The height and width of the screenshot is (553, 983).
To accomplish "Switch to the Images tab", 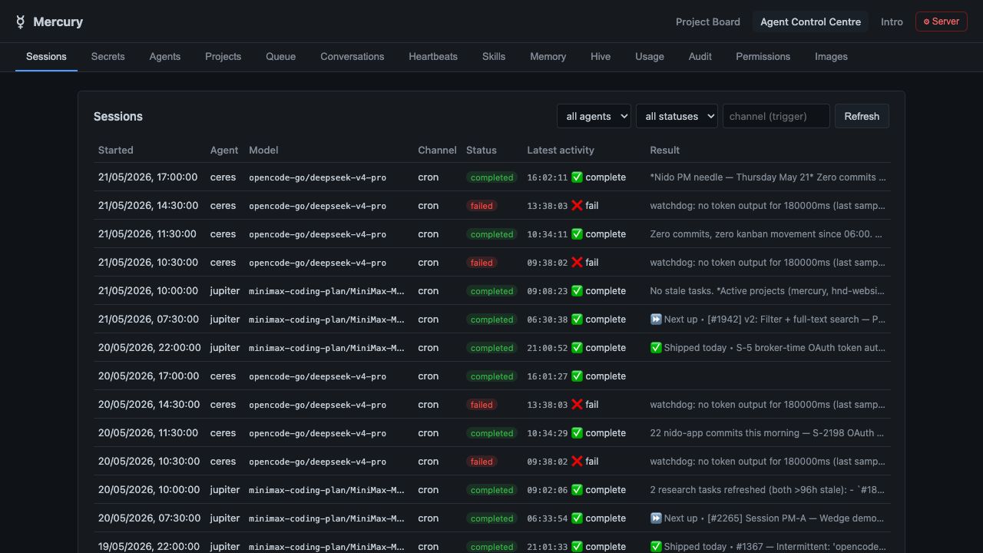I will [x=831, y=57].
